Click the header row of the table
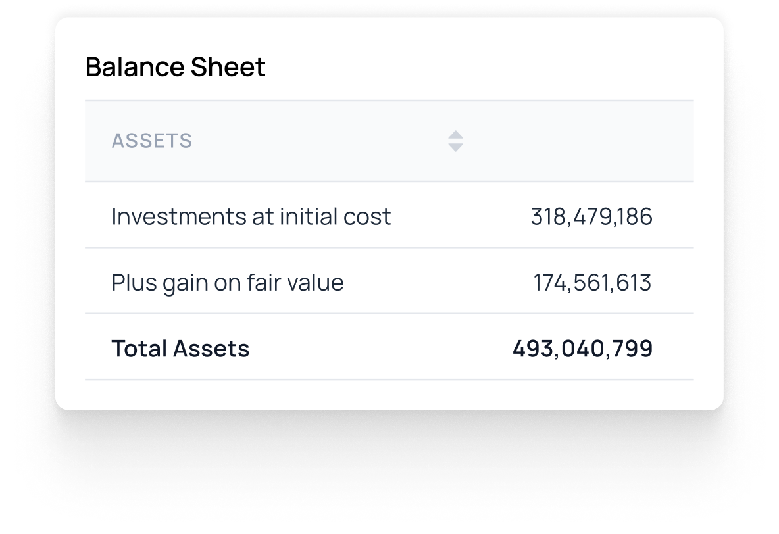The image size is (779, 534). [390, 141]
